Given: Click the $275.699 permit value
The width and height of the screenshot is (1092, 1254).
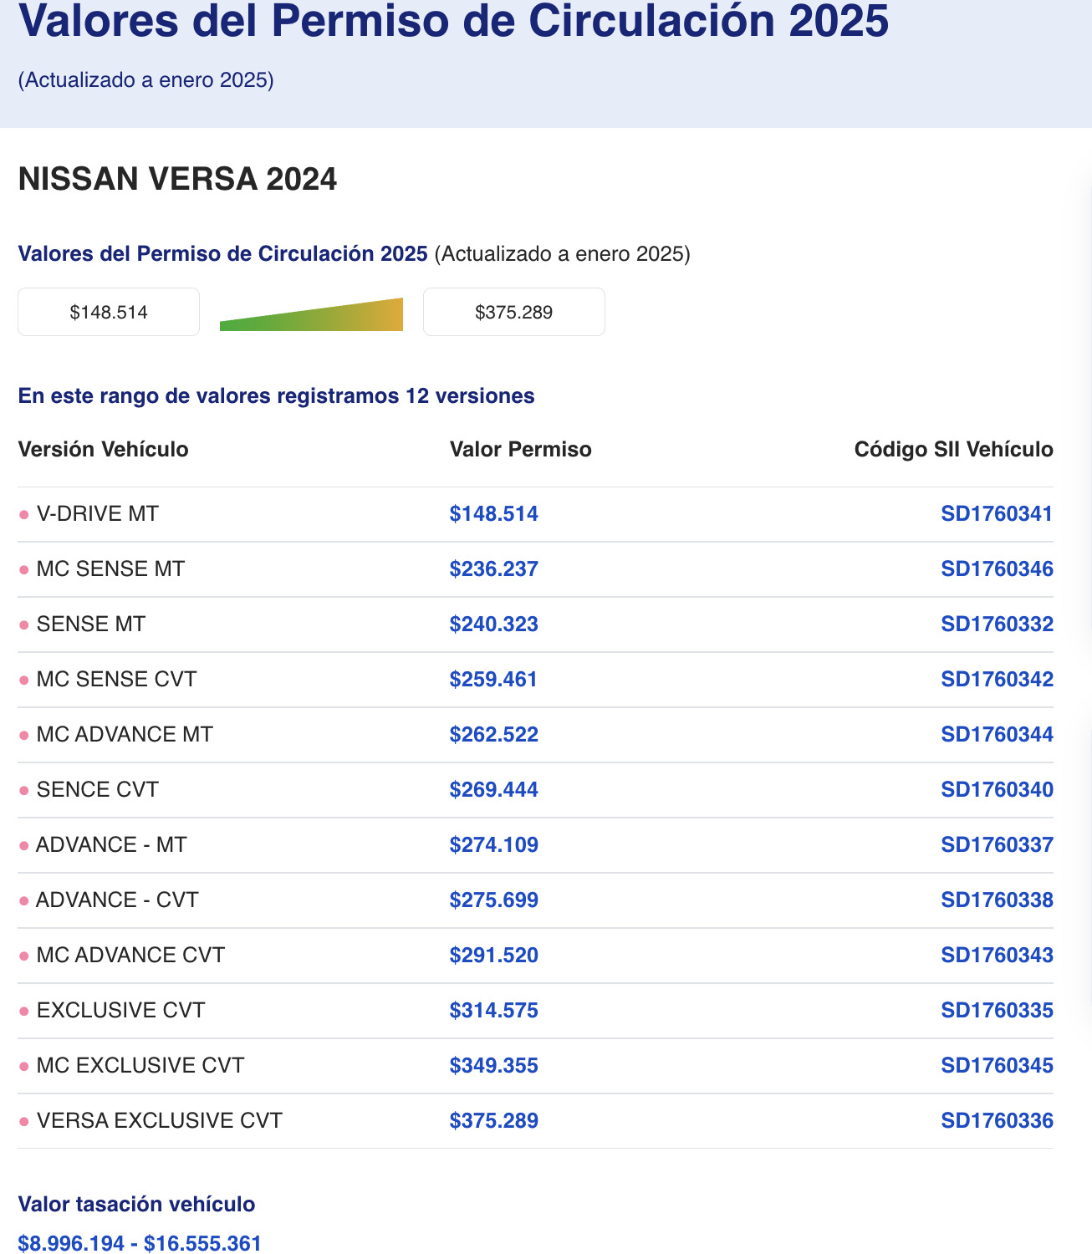Looking at the screenshot, I should [x=493, y=900].
